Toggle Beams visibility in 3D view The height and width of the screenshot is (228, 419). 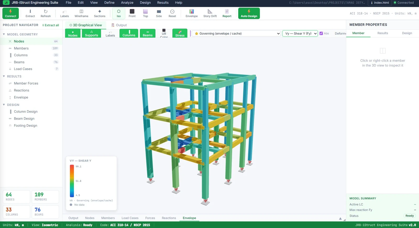tap(148, 33)
